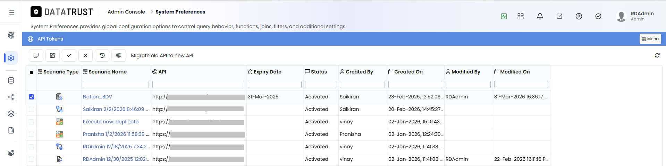Open the Pranisha 1/2/2026 scenario link
This screenshot has height=166, width=666.
click(116, 134)
